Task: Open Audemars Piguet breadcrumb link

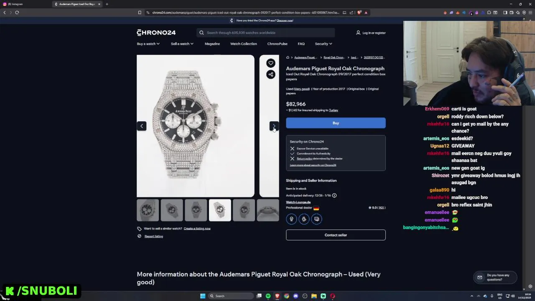Action: [305, 57]
